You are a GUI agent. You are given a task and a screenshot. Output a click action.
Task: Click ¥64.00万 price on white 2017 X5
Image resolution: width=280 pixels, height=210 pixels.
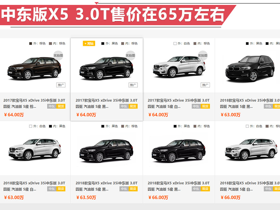click(x=158, y=115)
